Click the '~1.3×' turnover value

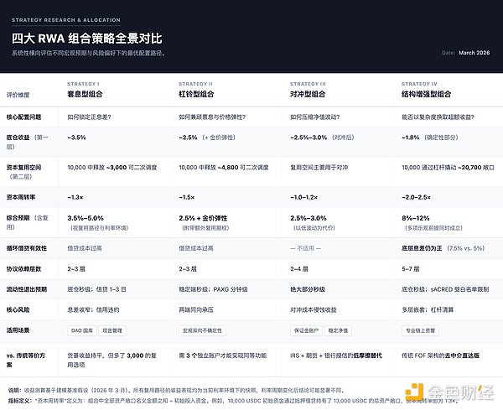tap(75, 197)
